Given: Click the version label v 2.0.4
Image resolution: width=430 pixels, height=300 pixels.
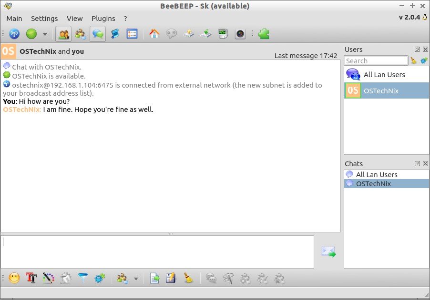Looking at the screenshot, I should pyautogui.click(x=409, y=17).
